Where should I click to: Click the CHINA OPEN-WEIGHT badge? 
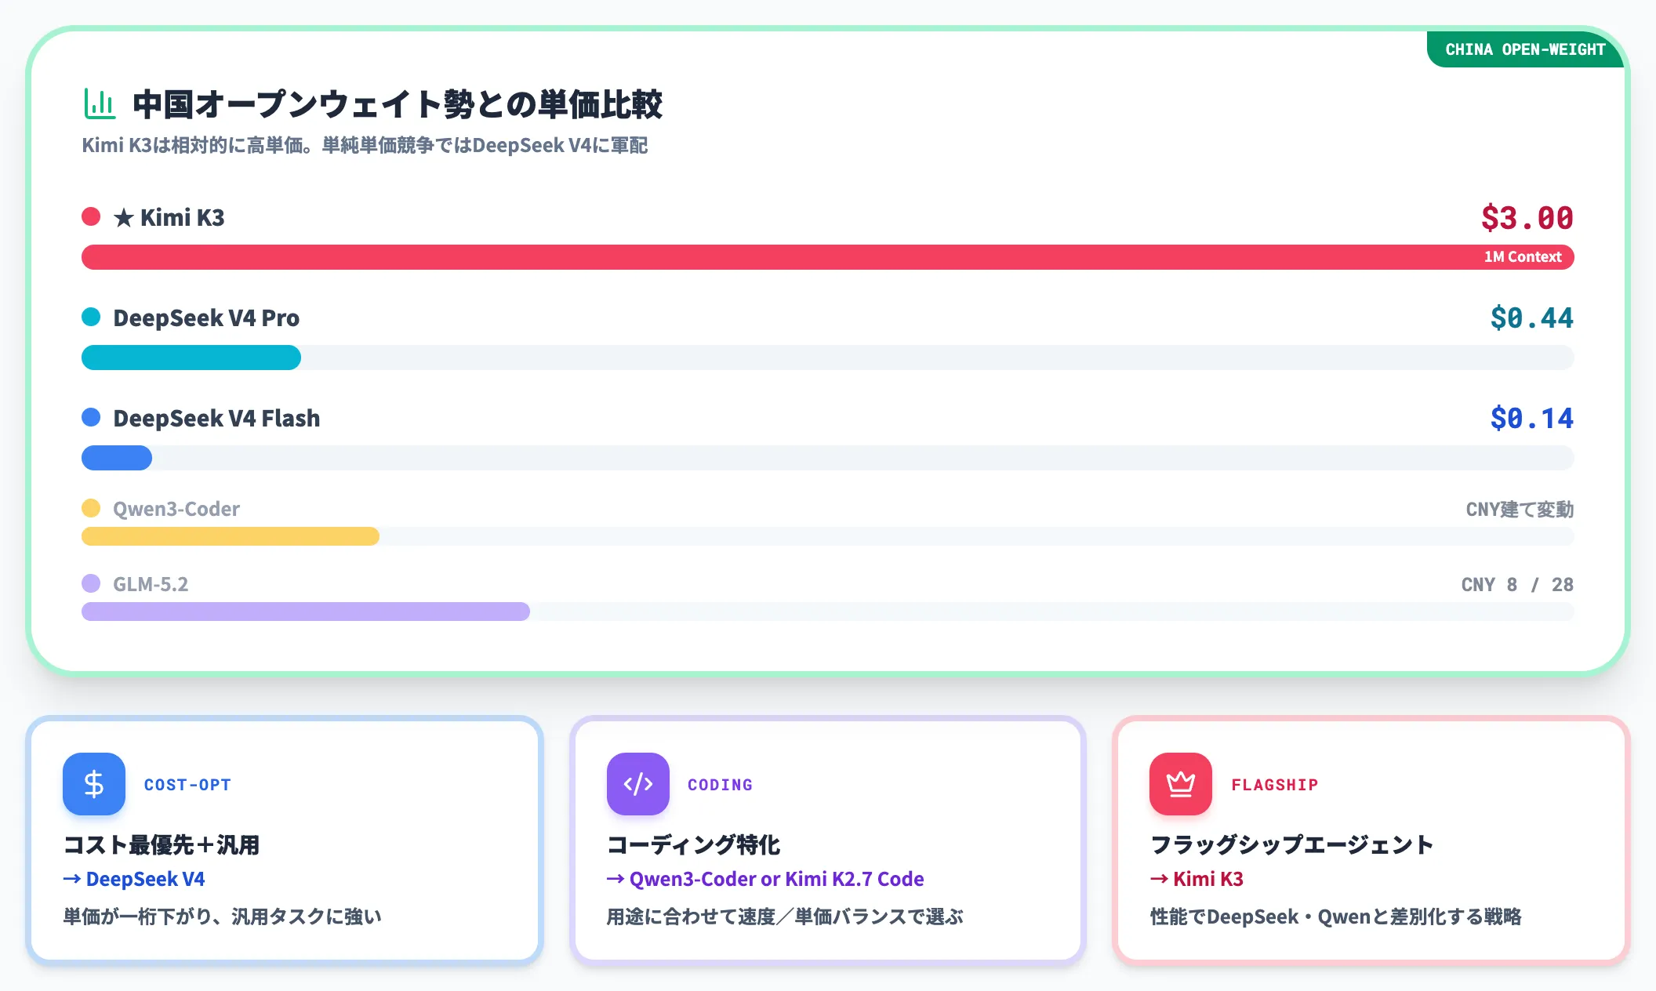coord(1525,49)
